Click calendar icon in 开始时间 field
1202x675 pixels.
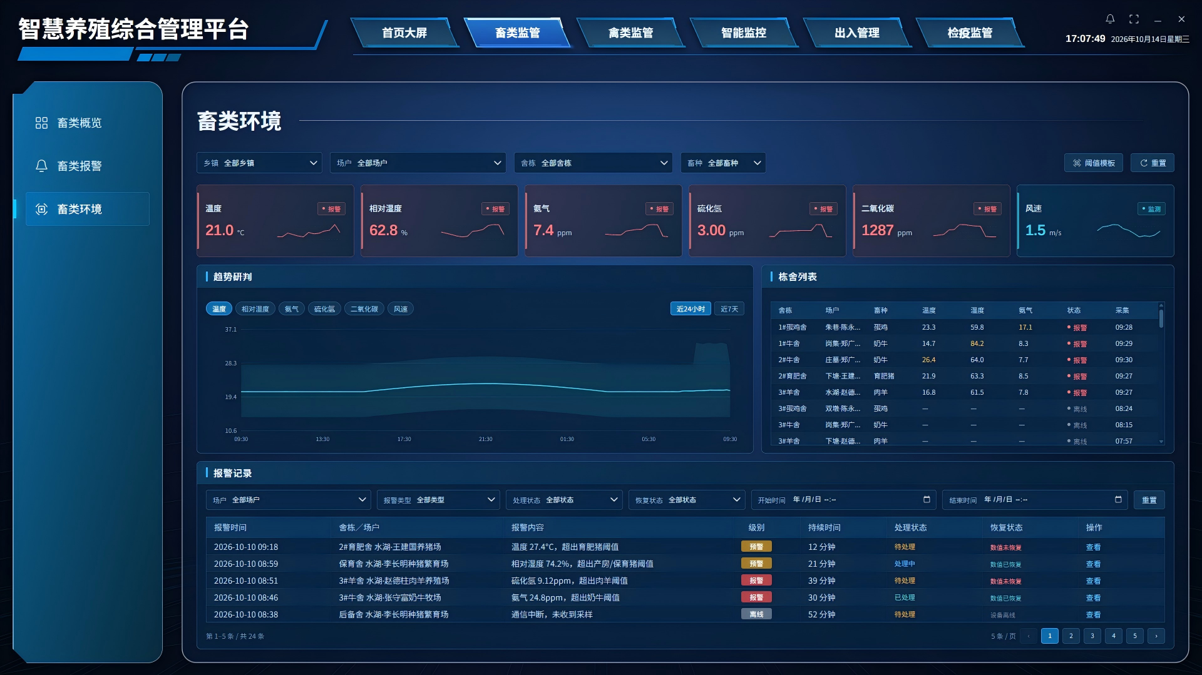coord(927,499)
